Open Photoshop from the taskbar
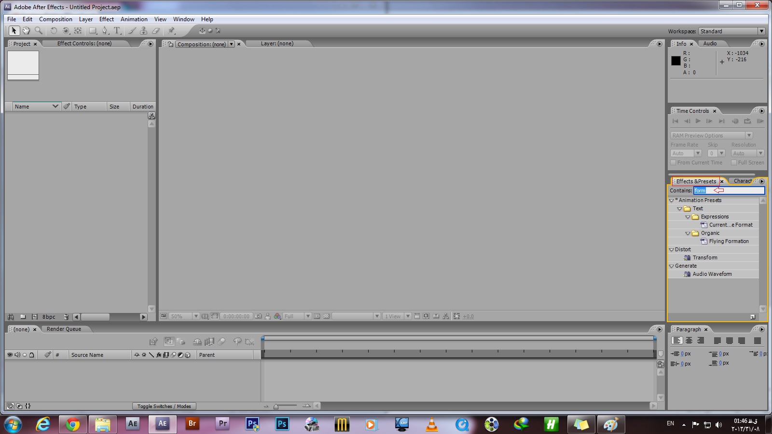The height and width of the screenshot is (434, 772). point(282,424)
